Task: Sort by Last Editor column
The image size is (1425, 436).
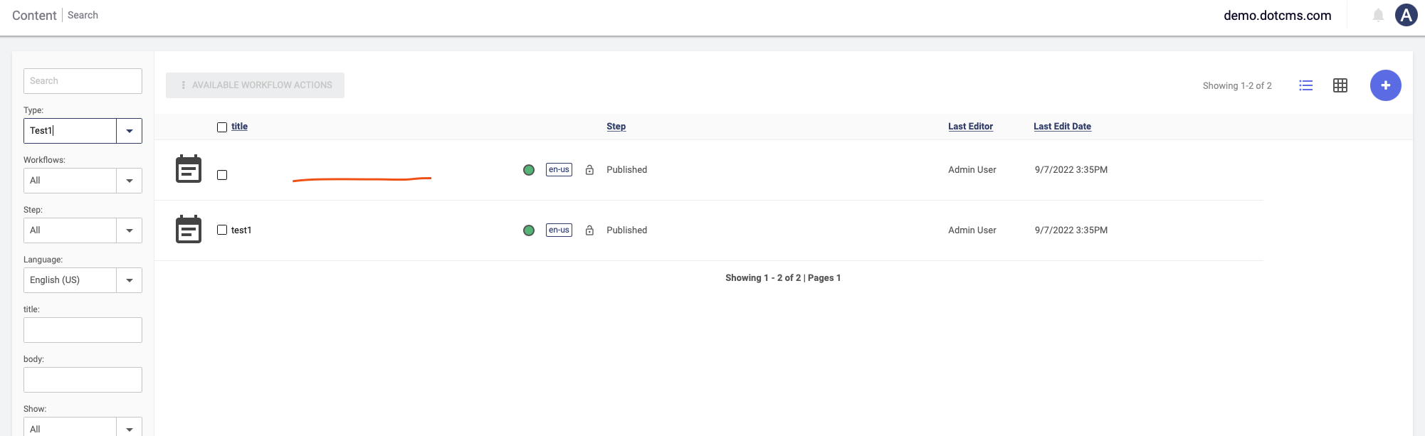Action: coord(970,127)
